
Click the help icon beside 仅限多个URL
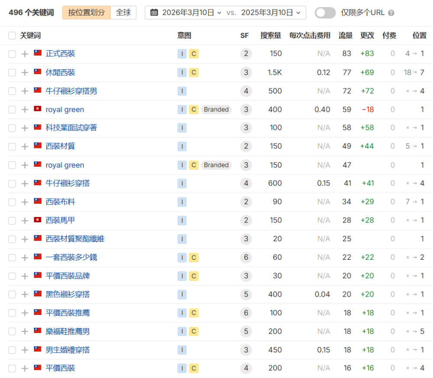coord(391,13)
